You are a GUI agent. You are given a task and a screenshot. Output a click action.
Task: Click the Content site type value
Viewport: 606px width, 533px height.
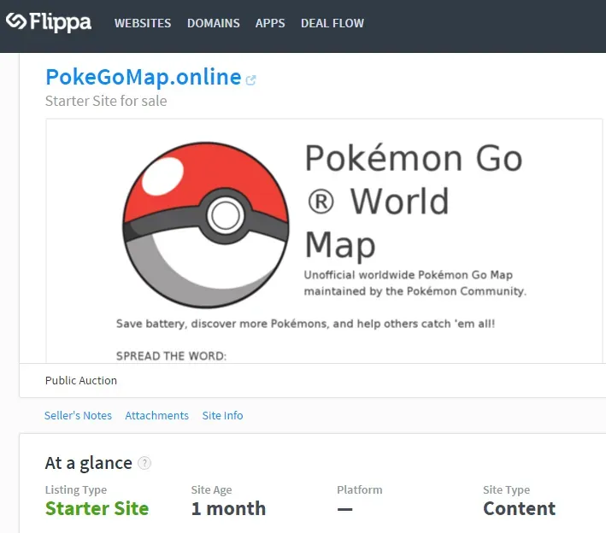tap(519, 508)
